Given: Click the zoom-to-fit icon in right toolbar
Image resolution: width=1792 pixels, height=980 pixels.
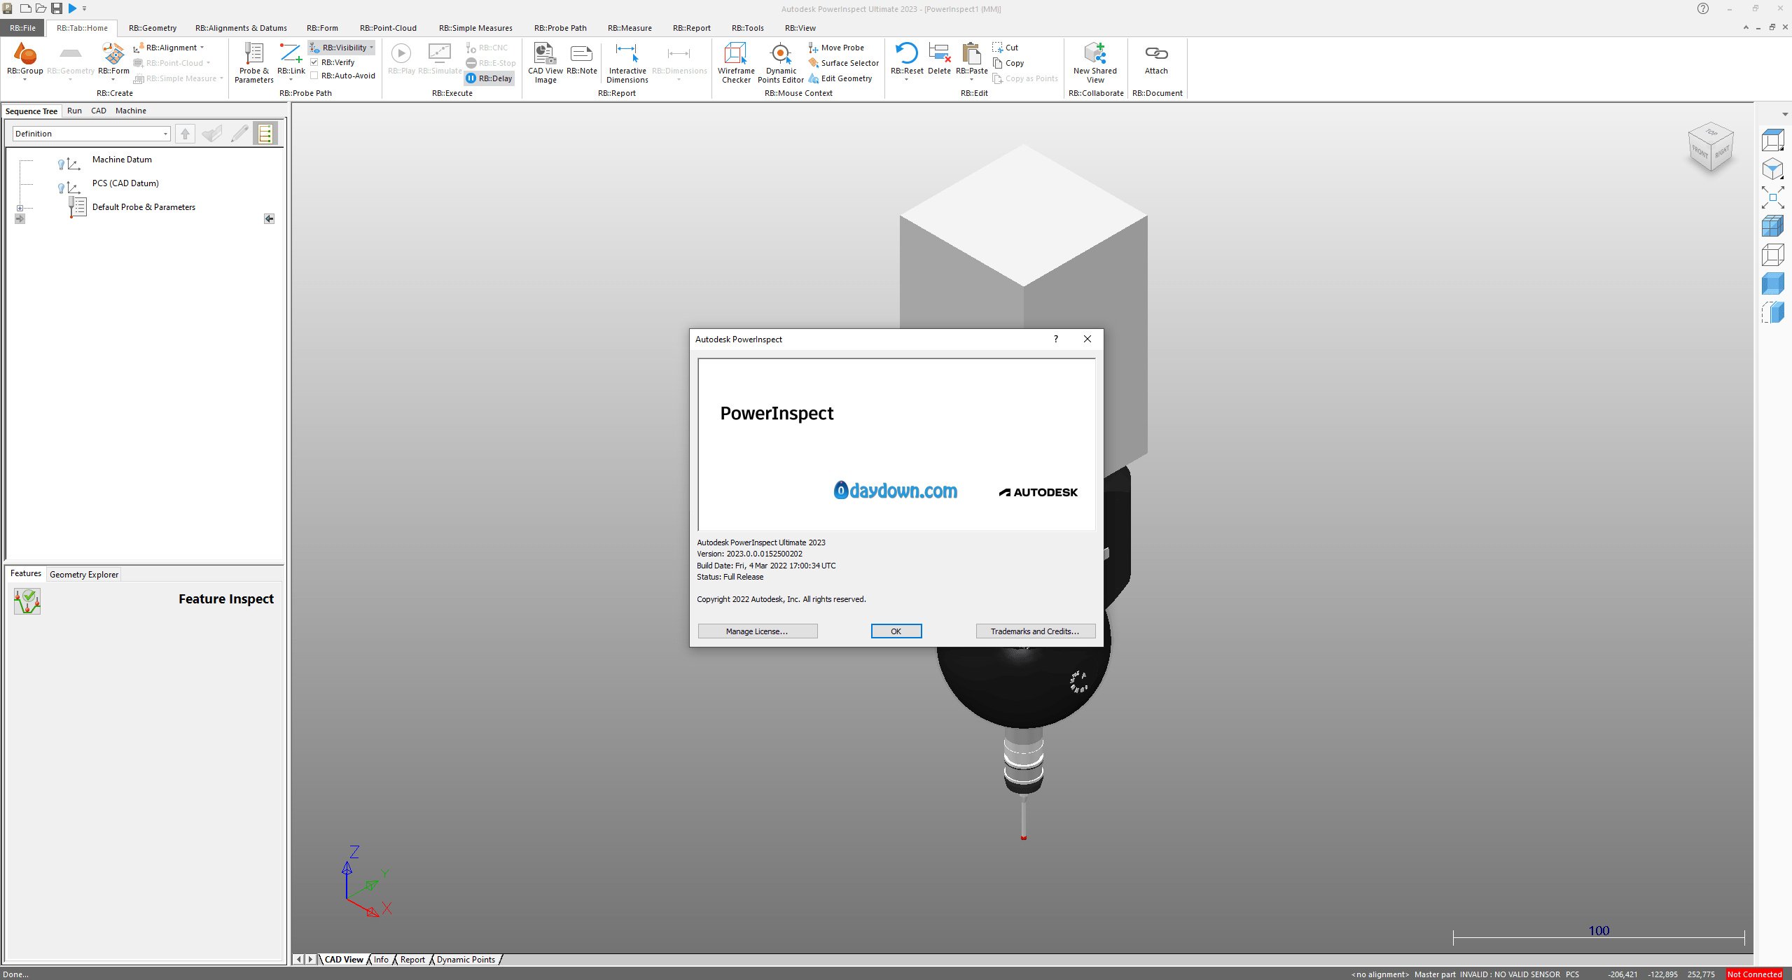Looking at the screenshot, I should point(1772,197).
